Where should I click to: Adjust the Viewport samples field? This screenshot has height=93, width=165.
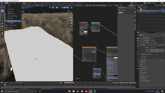(157, 51)
